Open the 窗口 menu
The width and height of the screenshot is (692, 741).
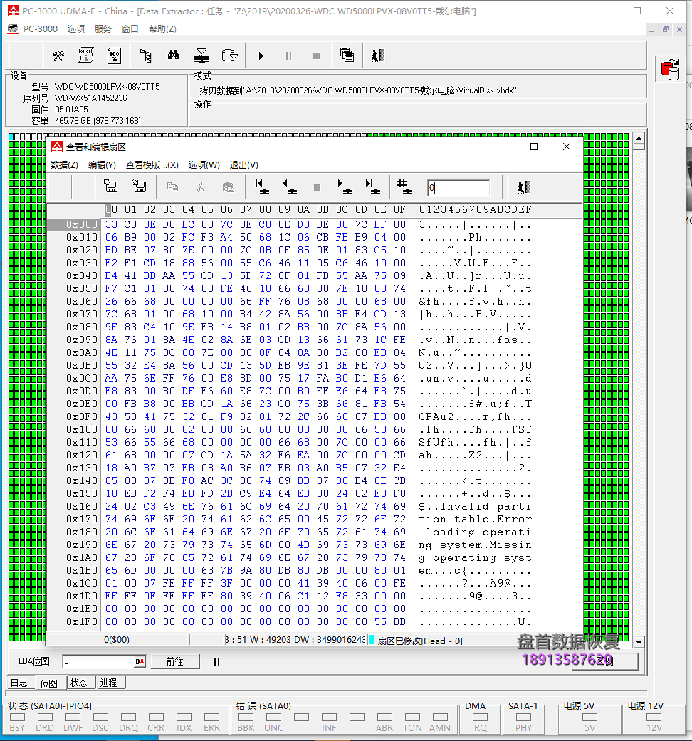click(130, 28)
